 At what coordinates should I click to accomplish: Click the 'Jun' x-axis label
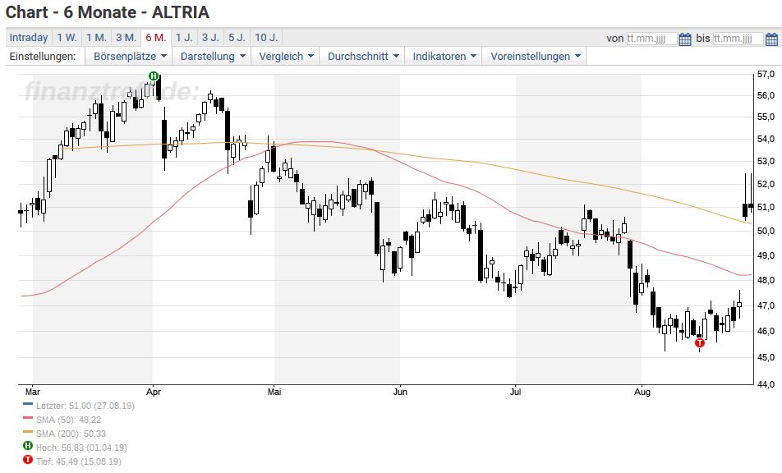(400, 392)
